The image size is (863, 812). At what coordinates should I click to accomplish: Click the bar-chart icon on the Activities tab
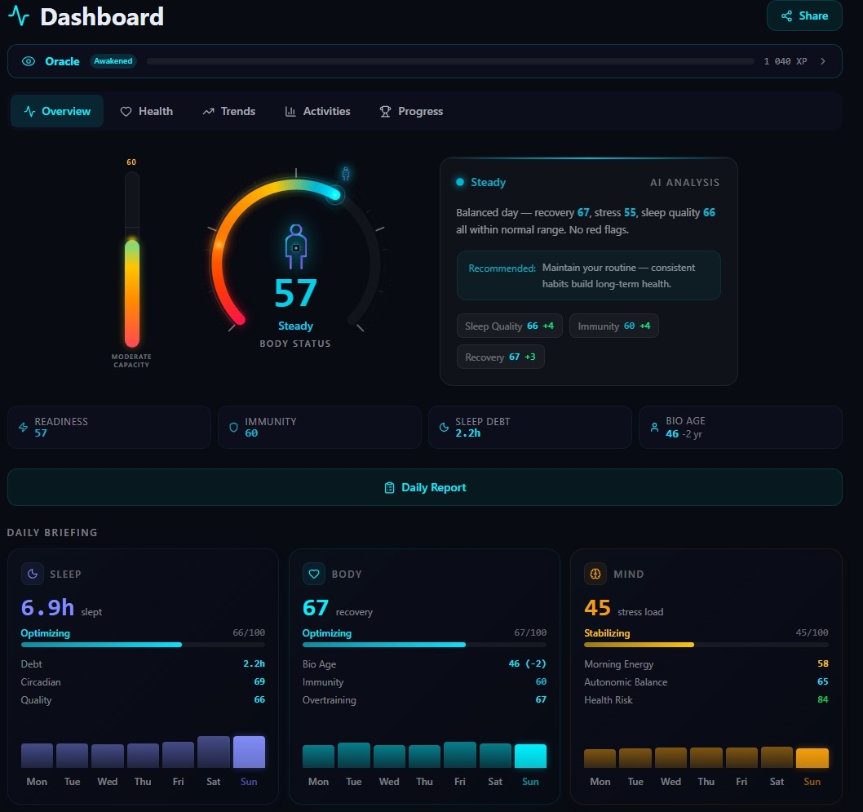tap(292, 111)
